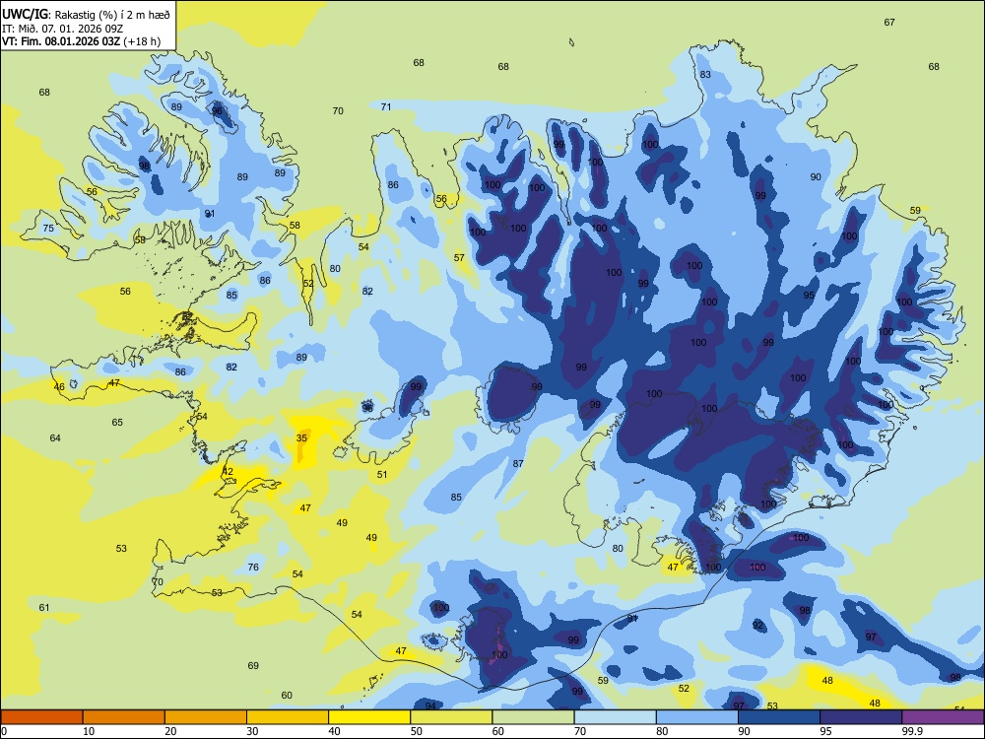The height and width of the screenshot is (739, 985).
Task: Click the map value '46' near the west coast
Action: click(59, 387)
